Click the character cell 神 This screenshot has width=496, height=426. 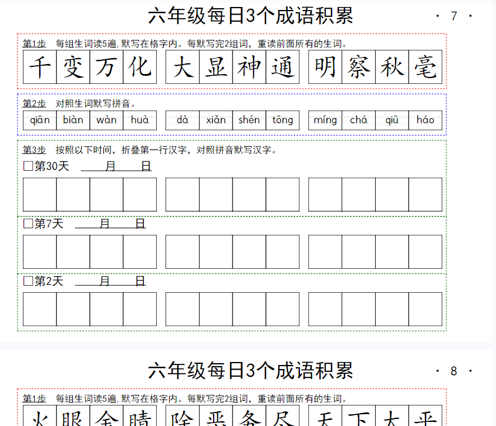(249, 67)
